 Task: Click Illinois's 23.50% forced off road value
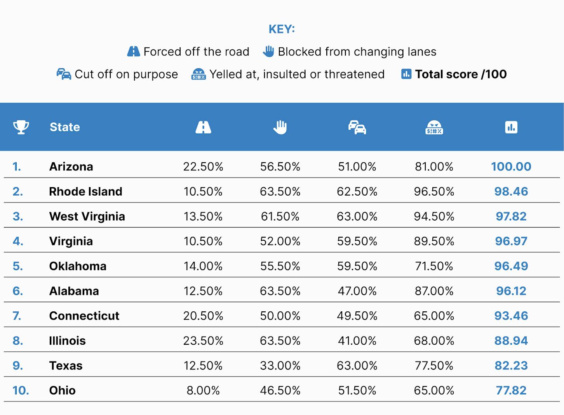click(x=203, y=340)
